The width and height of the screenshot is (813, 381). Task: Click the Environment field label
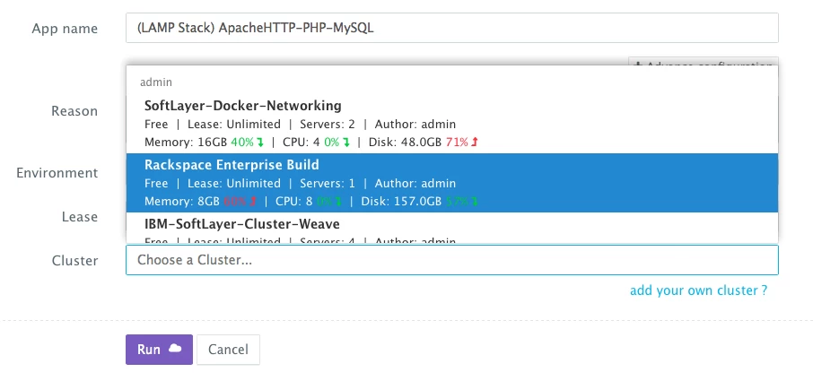click(57, 173)
